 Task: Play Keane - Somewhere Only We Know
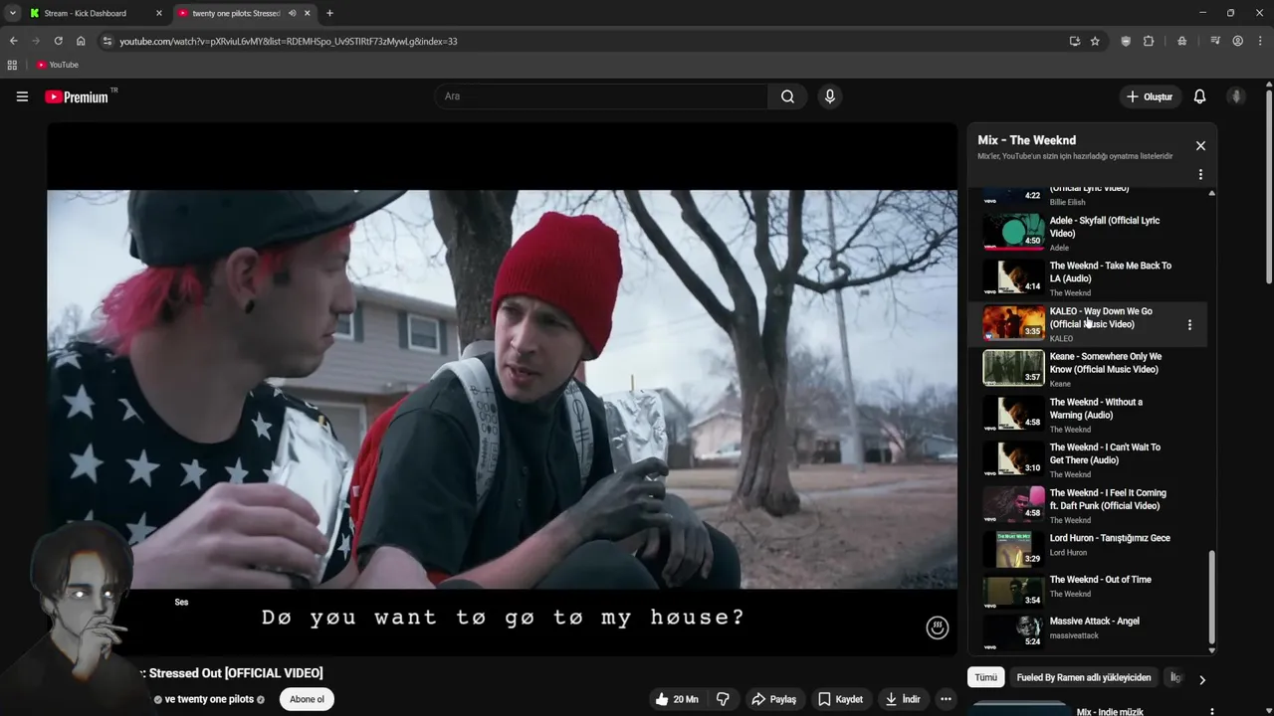click(x=1089, y=369)
